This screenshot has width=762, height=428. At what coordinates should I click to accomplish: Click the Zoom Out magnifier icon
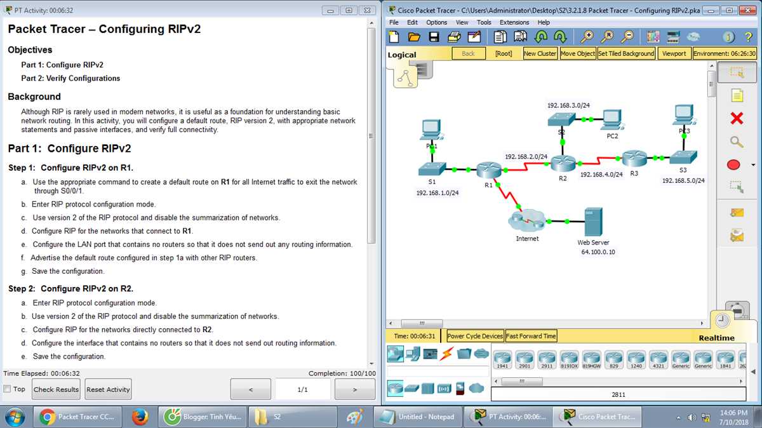(627, 37)
